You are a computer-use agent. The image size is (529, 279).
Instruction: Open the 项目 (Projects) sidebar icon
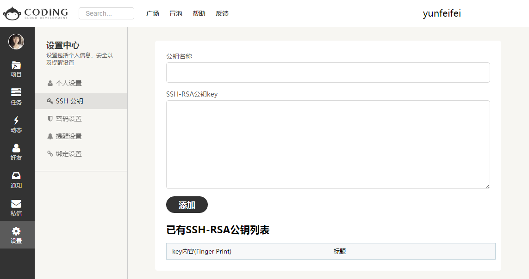pyautogui.click(x=16, y=68)
